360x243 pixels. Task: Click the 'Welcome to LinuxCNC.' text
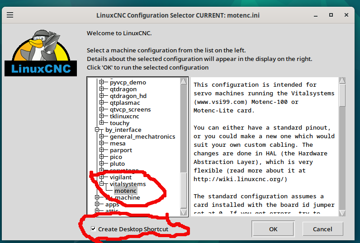point(119,33)
